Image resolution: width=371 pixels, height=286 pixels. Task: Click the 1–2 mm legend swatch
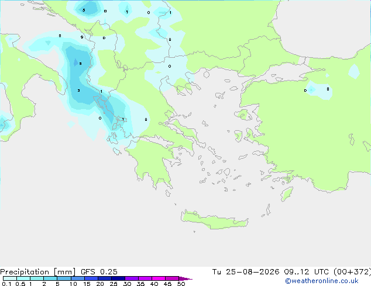tap(37, 278)
